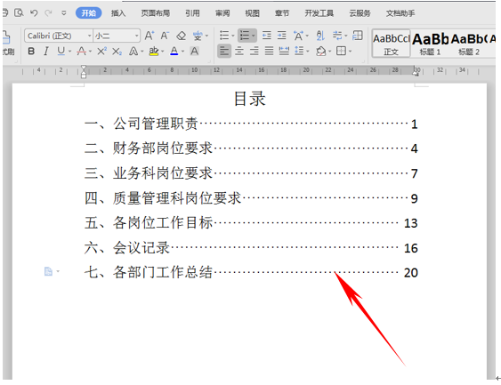Click the undo icon

[x=34, y=13]
